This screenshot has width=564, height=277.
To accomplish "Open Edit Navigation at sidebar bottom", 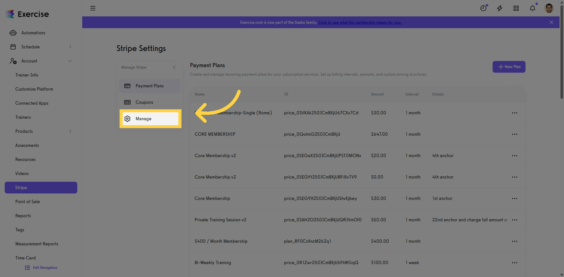I will click(x=40, y=267).
